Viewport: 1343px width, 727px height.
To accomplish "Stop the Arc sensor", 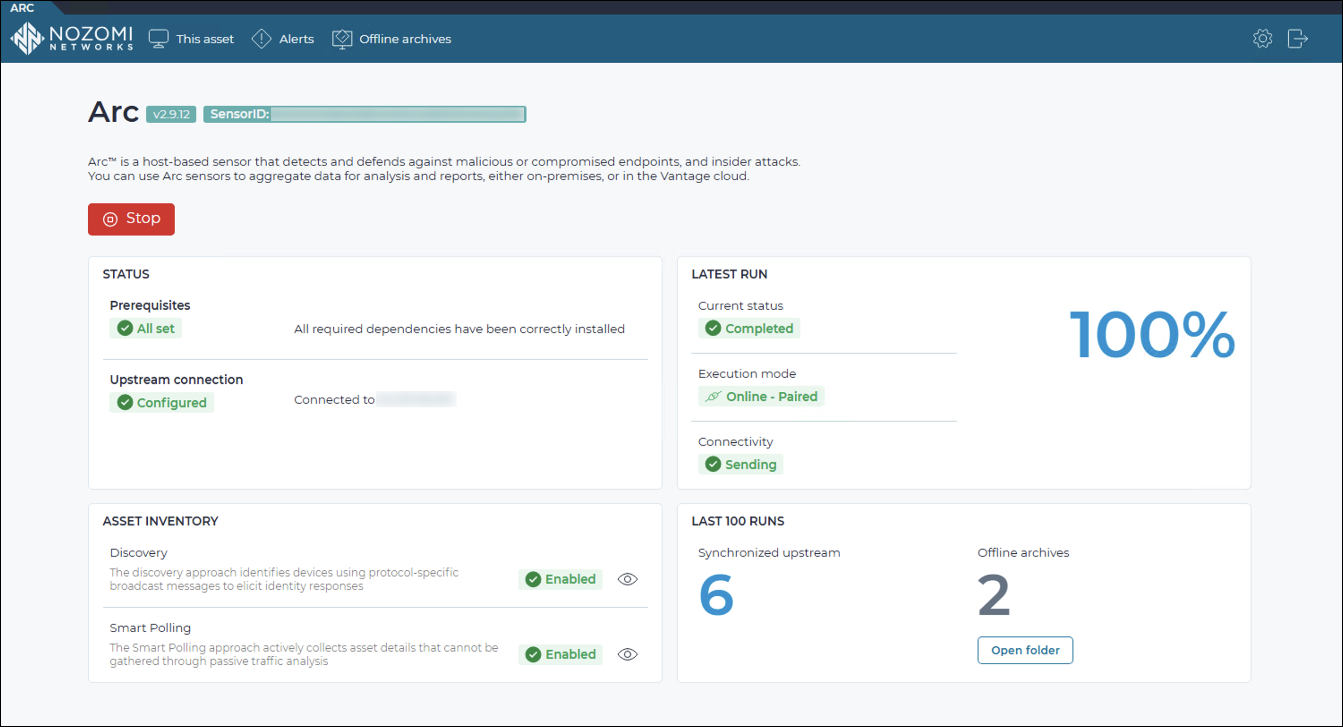I will tap(131, 219).
